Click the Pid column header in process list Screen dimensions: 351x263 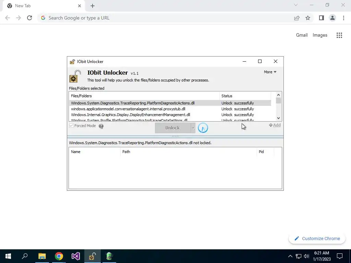click(265, 152)
